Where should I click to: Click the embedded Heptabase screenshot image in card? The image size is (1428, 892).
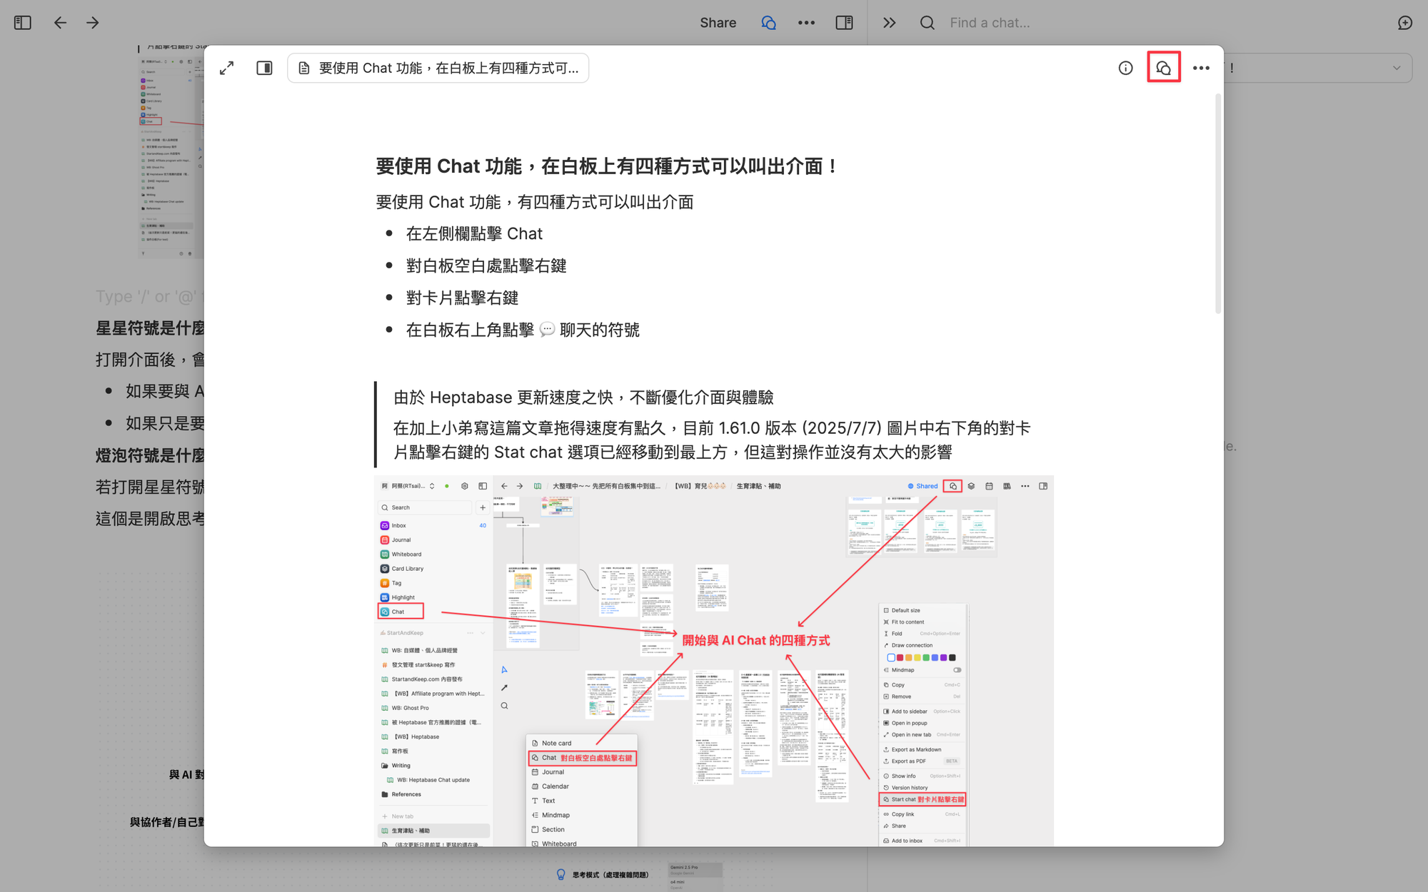pos(714,662)
